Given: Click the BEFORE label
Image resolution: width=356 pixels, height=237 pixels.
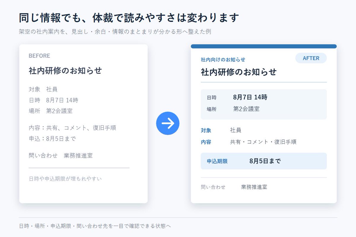Looking at the screenshot, I should click(x=39, y=56).
